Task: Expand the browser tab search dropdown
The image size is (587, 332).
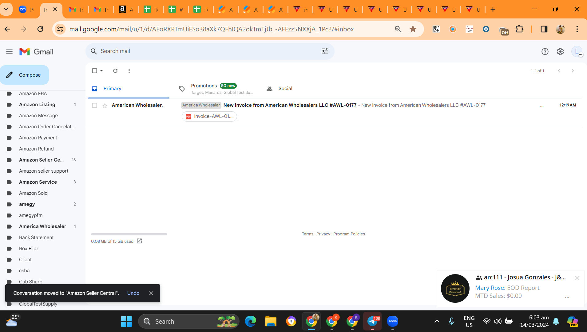Action: [6, 9]
